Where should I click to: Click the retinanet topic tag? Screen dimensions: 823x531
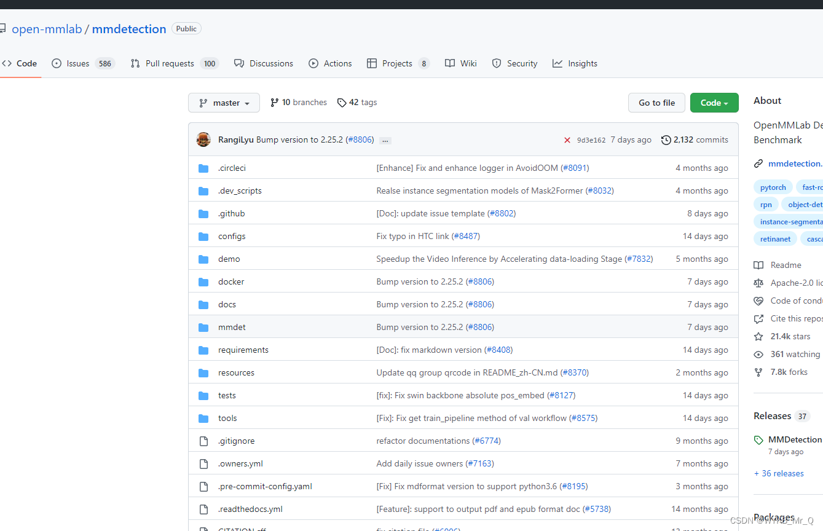[x=775, y=239]
